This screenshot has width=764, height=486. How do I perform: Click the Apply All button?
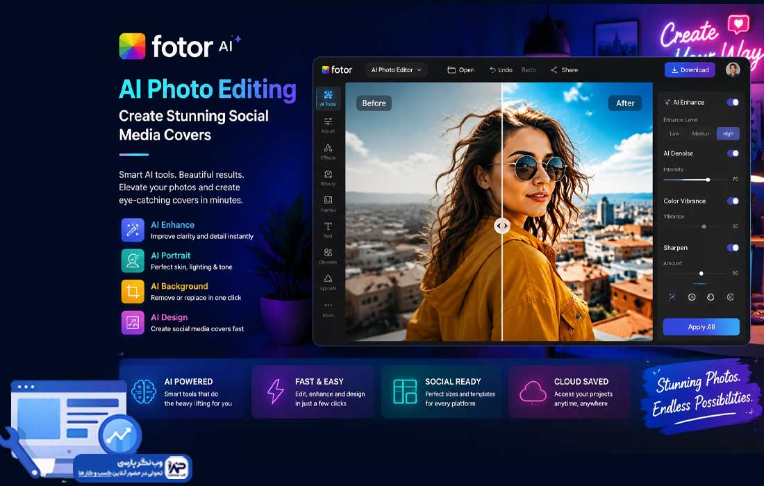click(701, 327)
